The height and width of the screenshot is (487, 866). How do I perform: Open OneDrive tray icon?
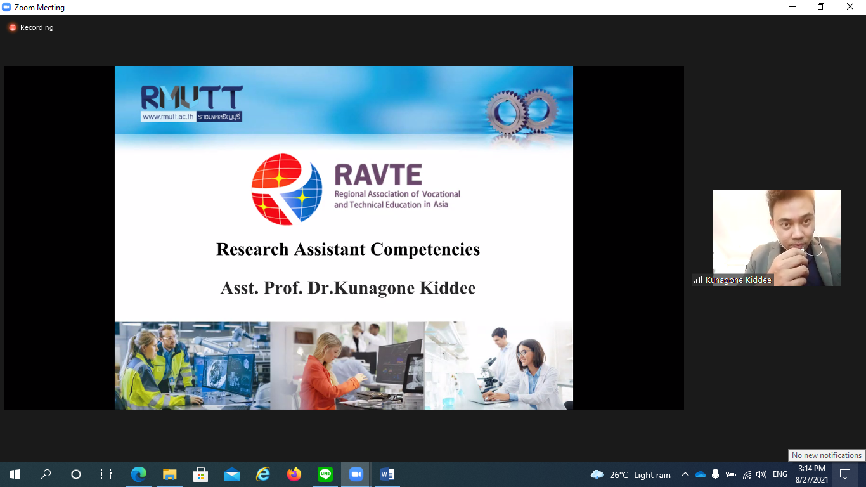click(x=700, y=474)
